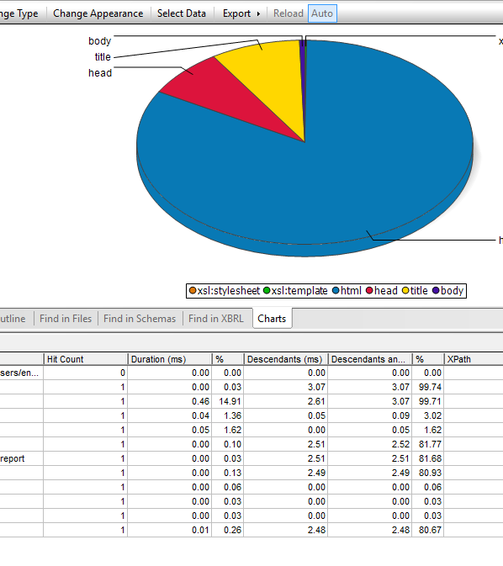Switch to the Find in Schemas tab
This screenshot has height=566, width=503.
(140, 319)
